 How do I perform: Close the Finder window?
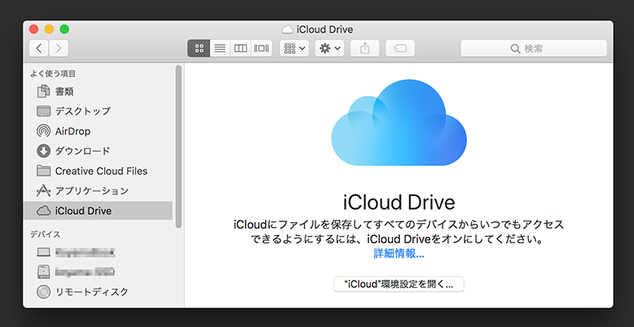[x=33, y=29]
